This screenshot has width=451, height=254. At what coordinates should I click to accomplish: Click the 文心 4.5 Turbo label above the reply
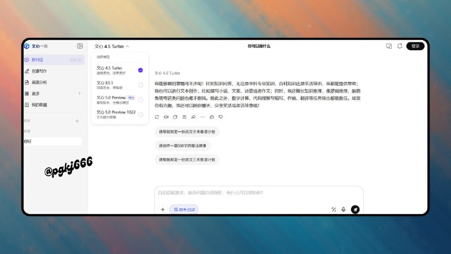tap(167, 73)
